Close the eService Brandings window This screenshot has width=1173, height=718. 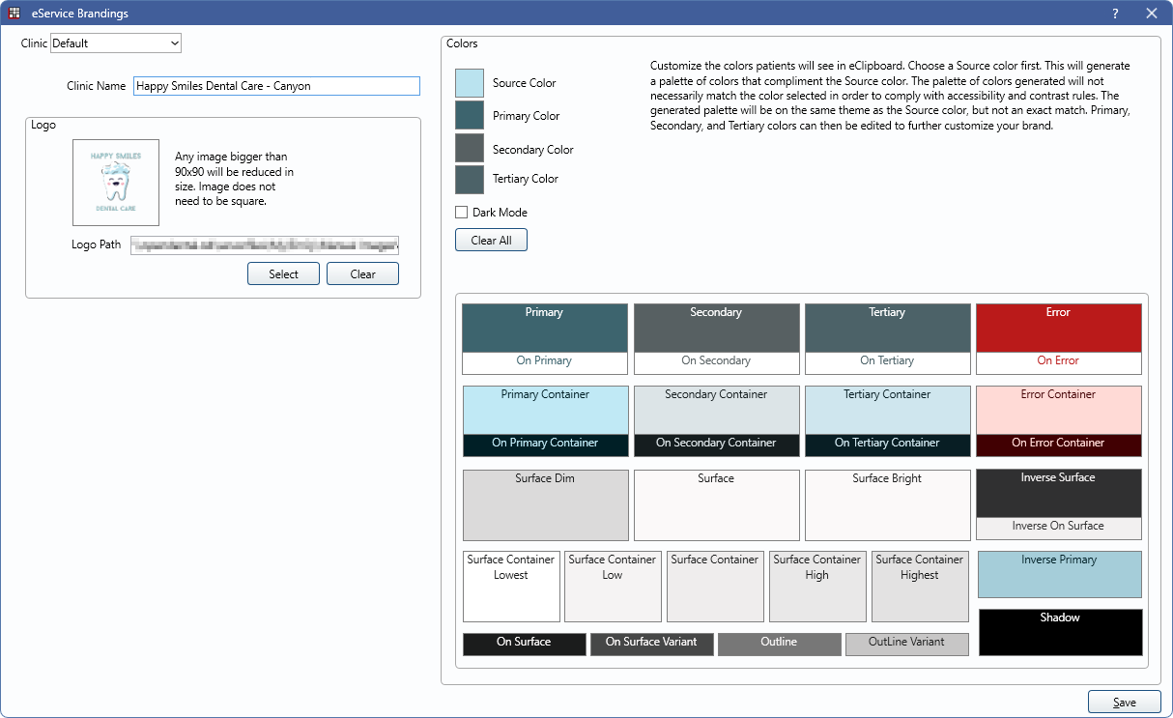click(x=1151, y=14)
